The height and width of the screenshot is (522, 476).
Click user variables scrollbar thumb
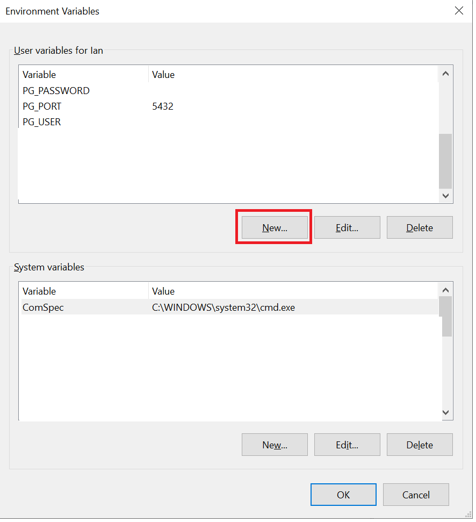click(x=445, y=161)
